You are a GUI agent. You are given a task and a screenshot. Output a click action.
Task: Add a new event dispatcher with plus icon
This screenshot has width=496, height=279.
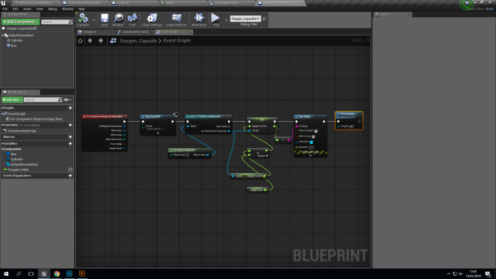coord(70,175)
